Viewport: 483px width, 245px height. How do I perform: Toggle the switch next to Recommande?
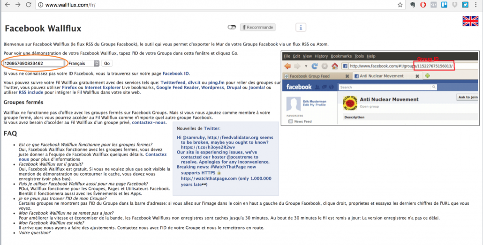[232, 27]
